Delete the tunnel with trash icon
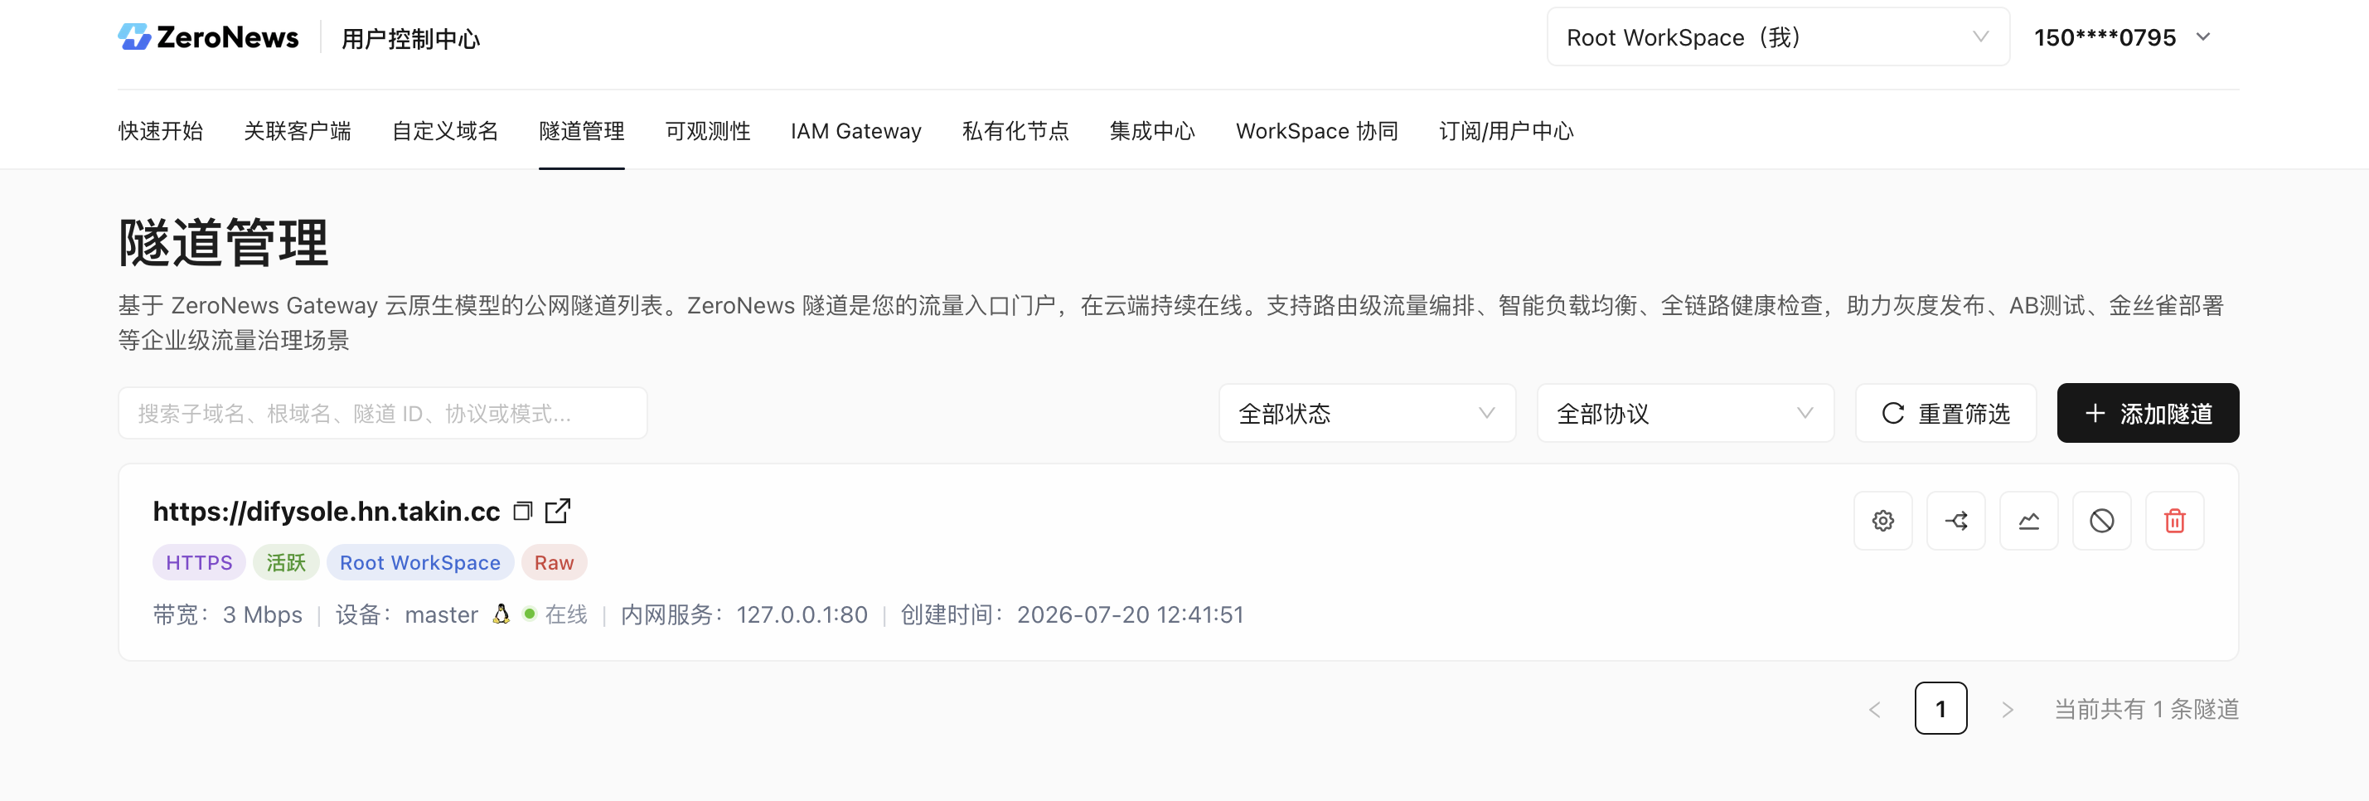The width and height of the screenshot is (2369, 801). 2175,521
